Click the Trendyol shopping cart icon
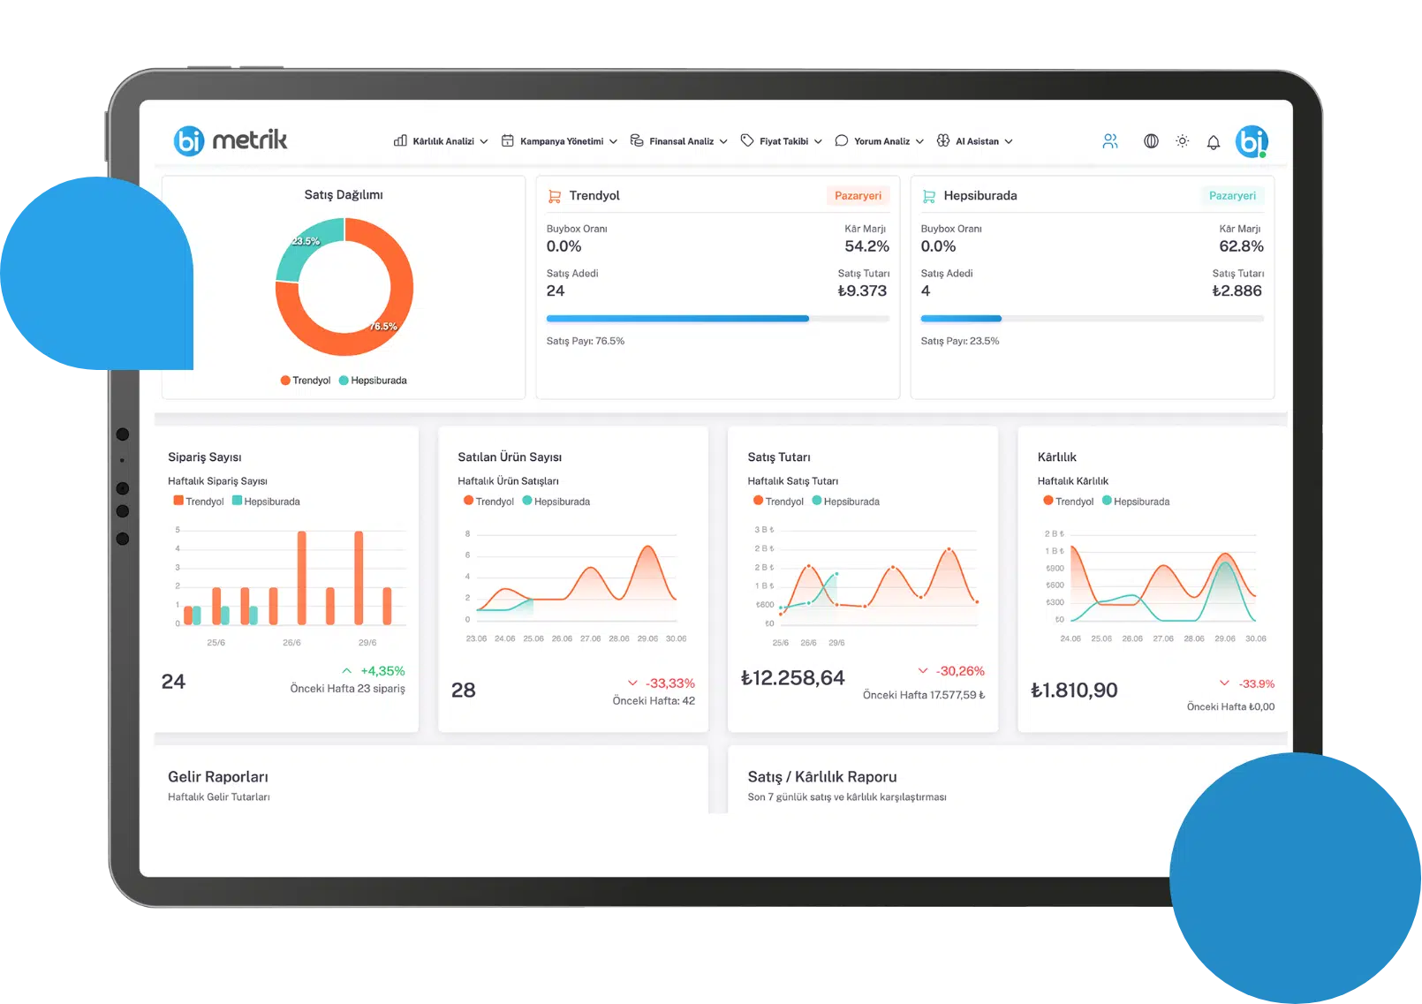The height and width of the screenshot is (1004, 1422). click(555, 196)
